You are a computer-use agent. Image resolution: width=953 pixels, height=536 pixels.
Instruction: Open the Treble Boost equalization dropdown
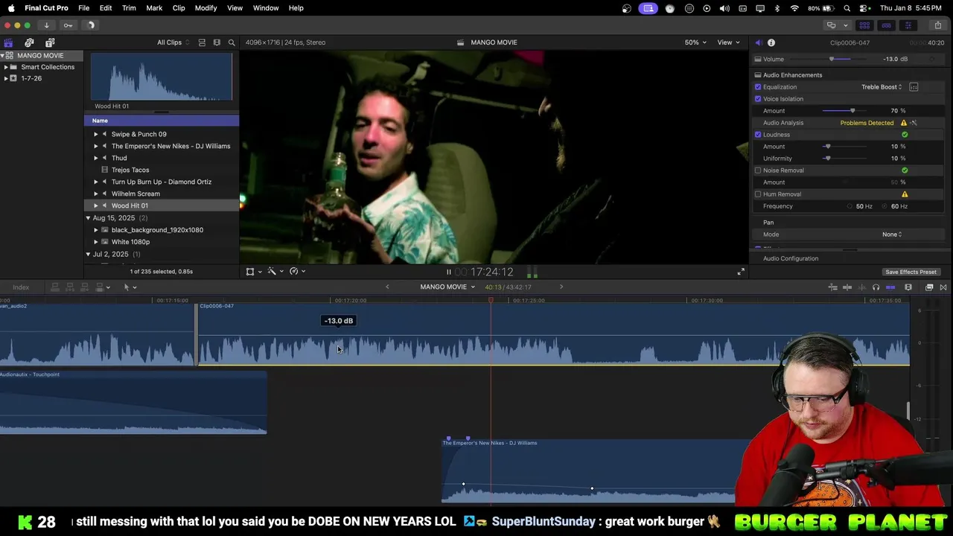point(882,87)
